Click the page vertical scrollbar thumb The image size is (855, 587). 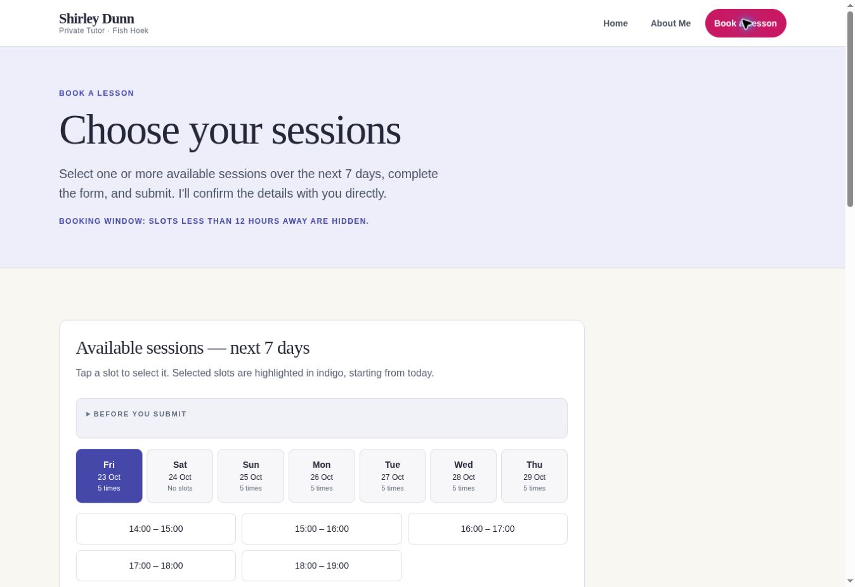tap(850, 109)
